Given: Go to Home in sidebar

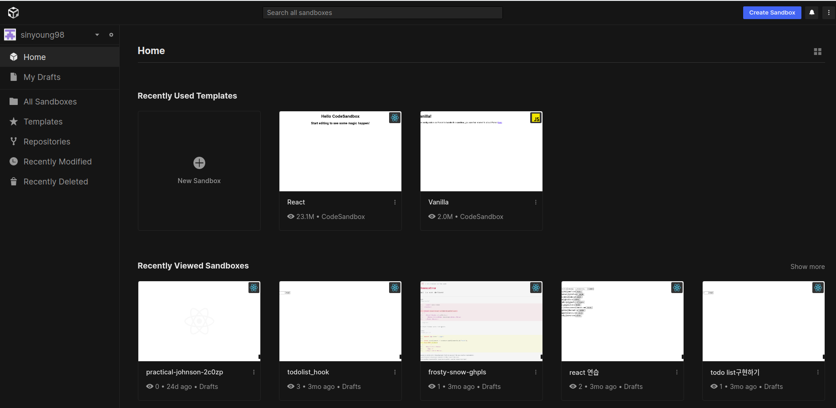Looking at the screenshot, I should (x=60, y=57).
